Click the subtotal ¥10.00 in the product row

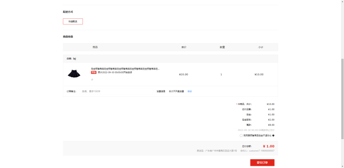(259, 74)
